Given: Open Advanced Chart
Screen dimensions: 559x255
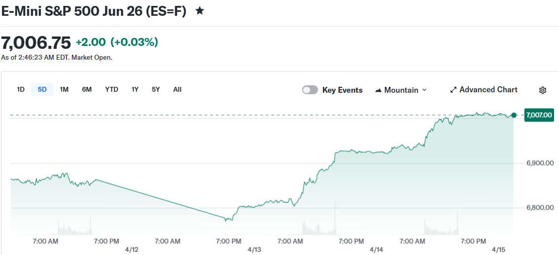Looking at the screenshot, I should [484, 89].
